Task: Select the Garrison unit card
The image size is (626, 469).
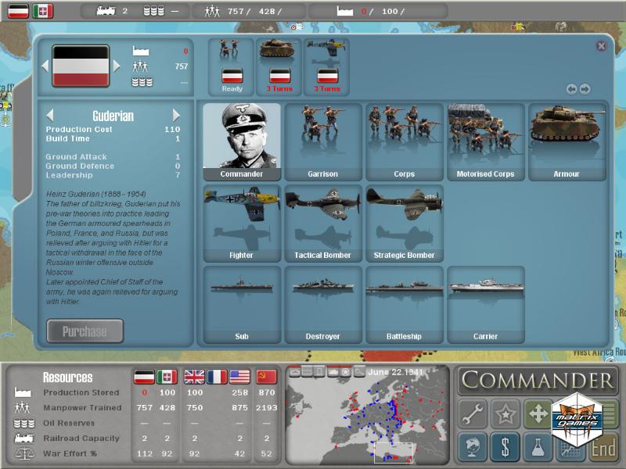Action: tap(323, 142)
